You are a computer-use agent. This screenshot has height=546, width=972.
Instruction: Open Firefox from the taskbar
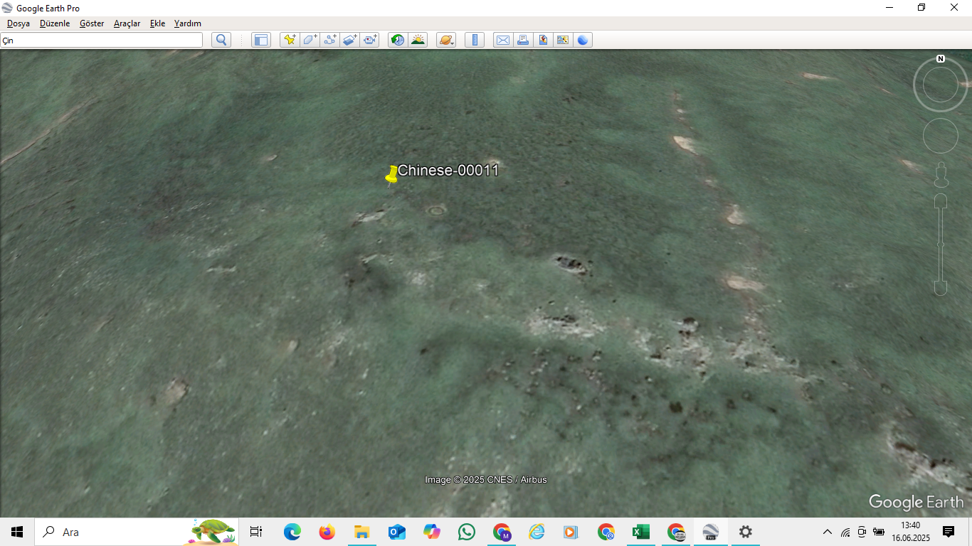pos(327,532)
